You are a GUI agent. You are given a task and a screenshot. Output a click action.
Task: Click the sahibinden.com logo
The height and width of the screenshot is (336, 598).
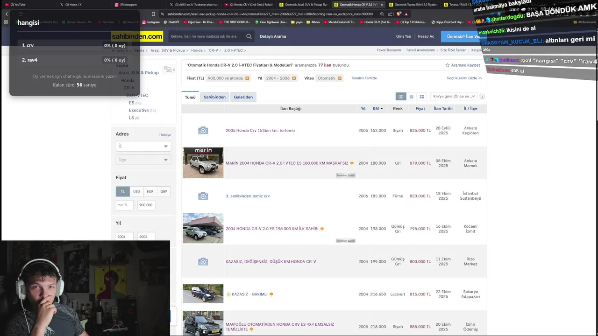coord(137,36)
